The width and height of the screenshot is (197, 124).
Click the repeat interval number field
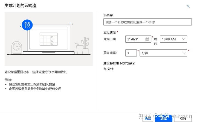point(131,53)
